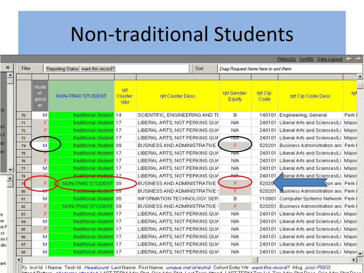The height and width of the screenshot is (273, 364).
Task: Select the rpt Gender Equity column header
Action: tap(235, 96)
